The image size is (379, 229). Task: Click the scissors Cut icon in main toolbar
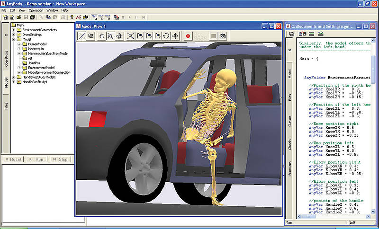pos(42,17)
